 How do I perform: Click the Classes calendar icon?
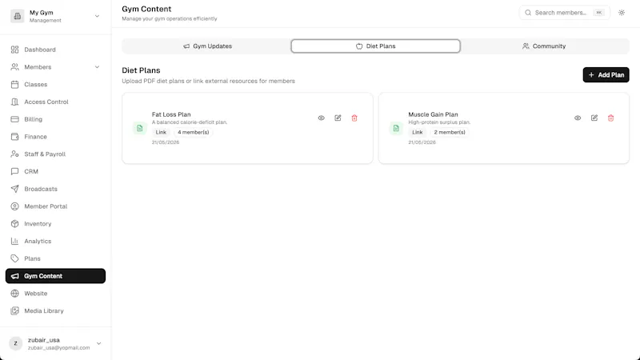click(x=14, y=85)
